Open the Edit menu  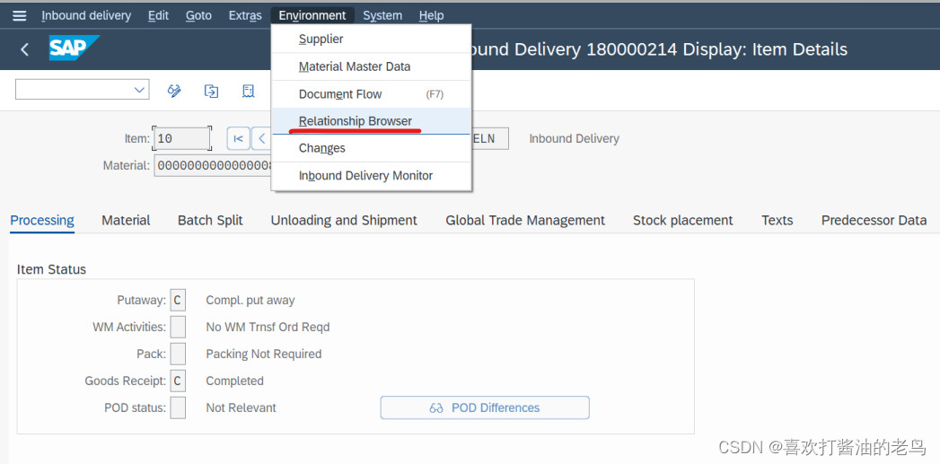pos(158,15)
